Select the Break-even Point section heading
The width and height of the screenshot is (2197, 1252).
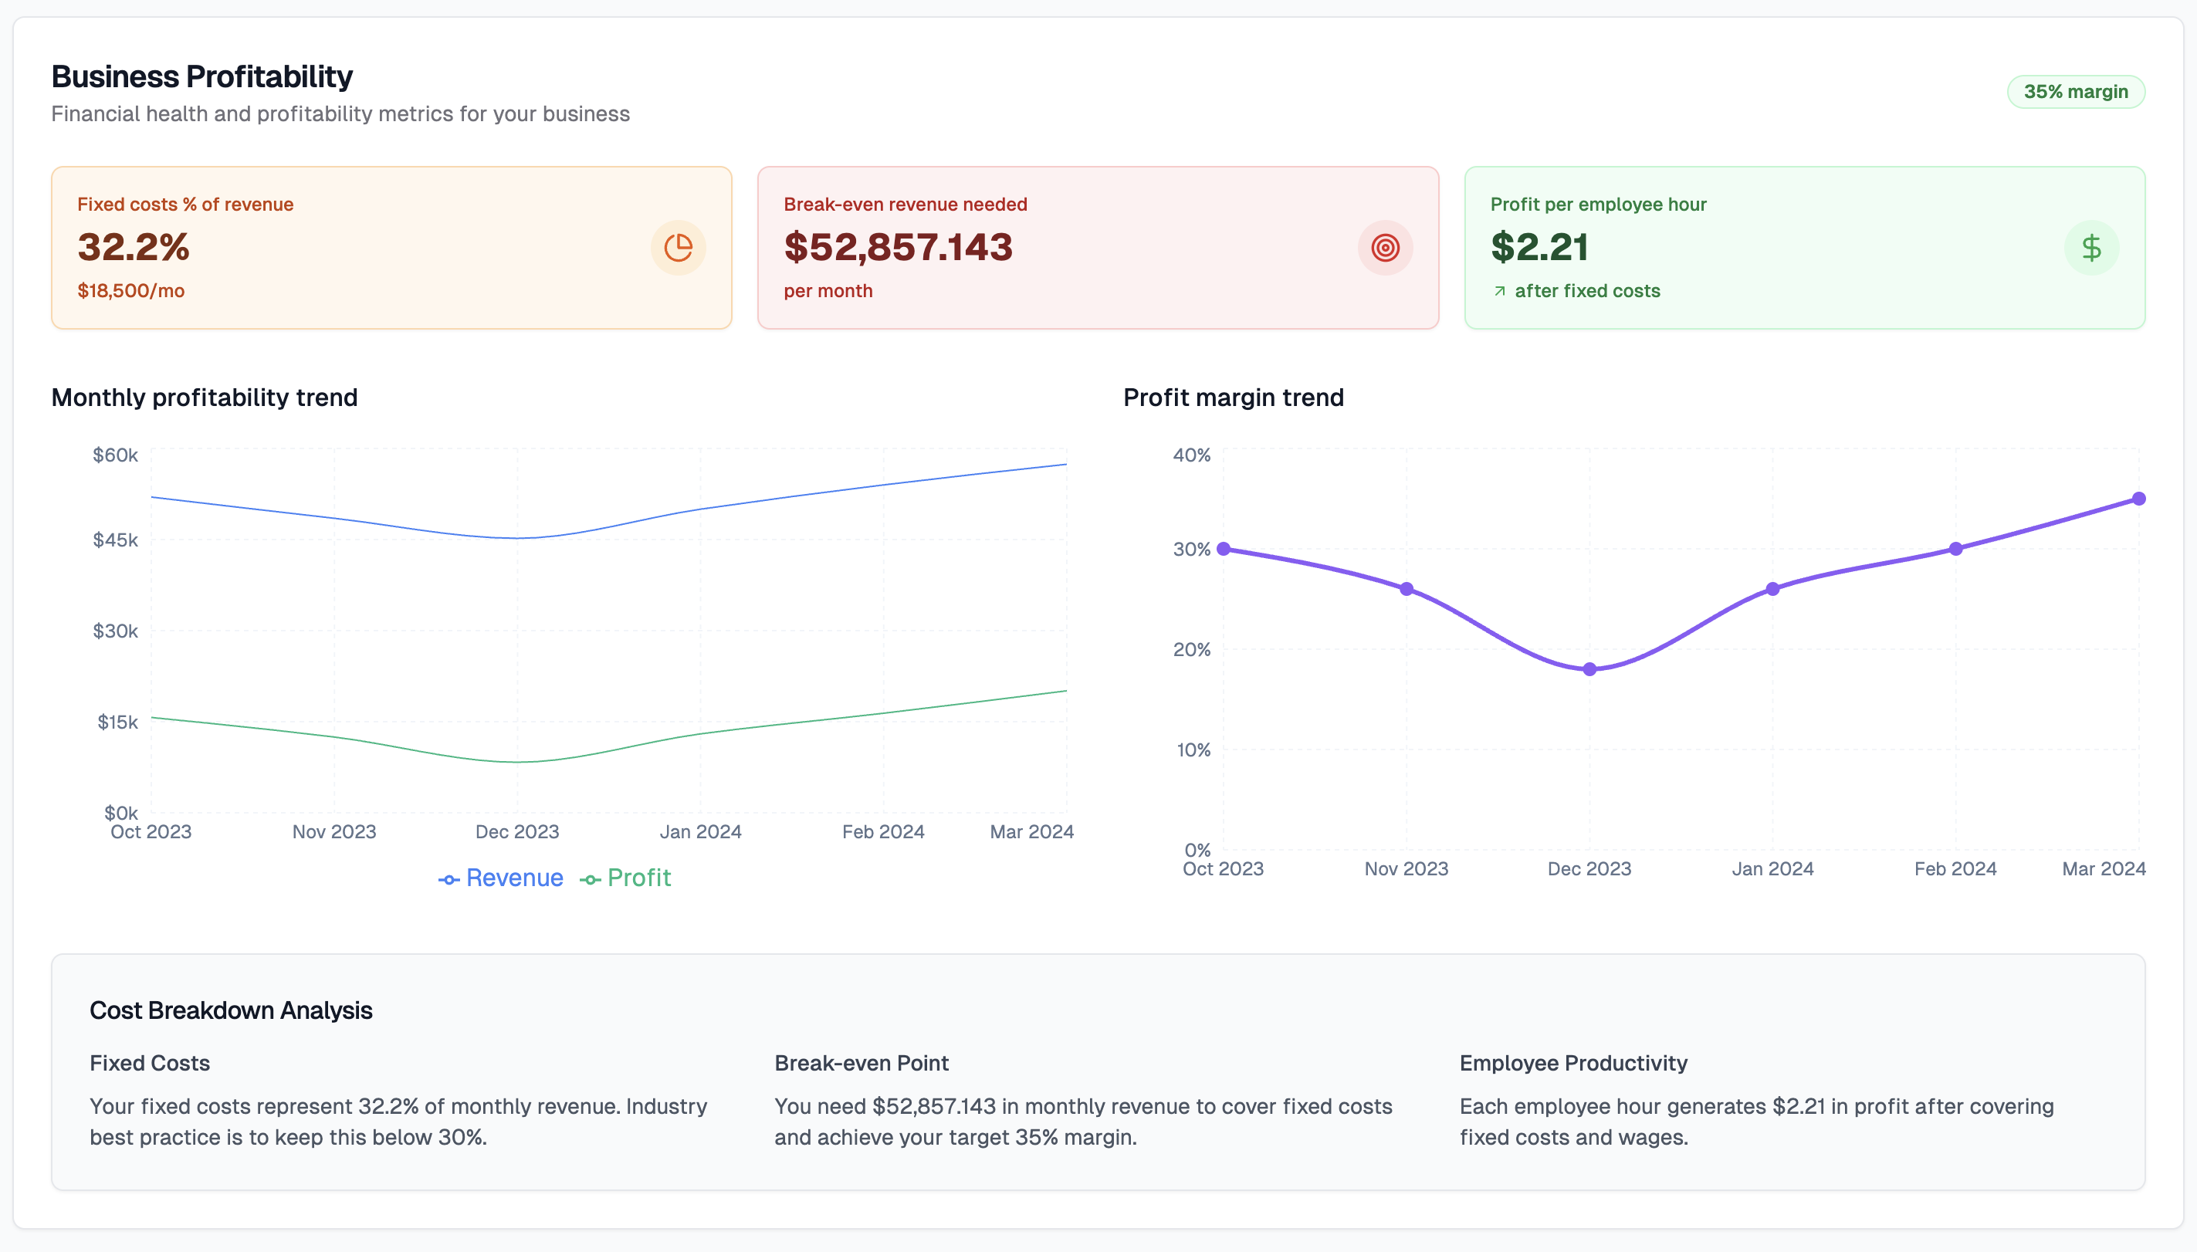[x=862, y=1063]
